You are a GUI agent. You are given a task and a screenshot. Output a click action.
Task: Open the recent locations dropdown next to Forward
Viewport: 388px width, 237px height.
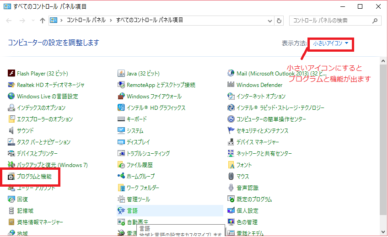[x=33, y=21]
